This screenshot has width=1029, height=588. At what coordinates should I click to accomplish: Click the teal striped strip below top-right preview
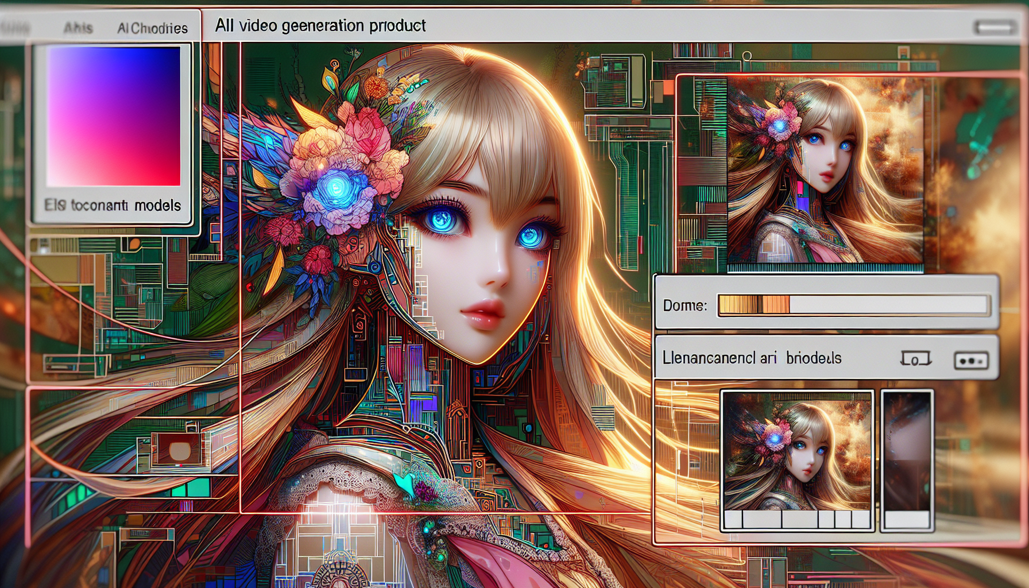(x=825, y=268)
